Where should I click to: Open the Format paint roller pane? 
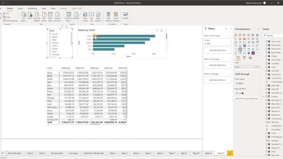(x=244, y=58)
